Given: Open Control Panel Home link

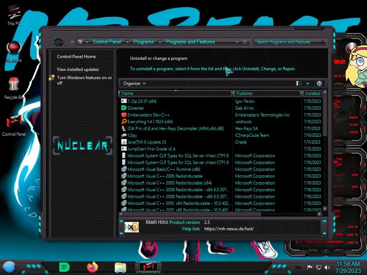Looking at the screenshot, I should tap(76, 57).
